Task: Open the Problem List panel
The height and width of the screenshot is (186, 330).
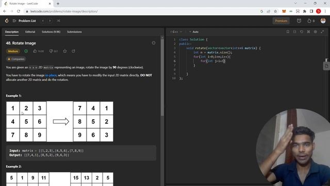Action: [25, 21]
